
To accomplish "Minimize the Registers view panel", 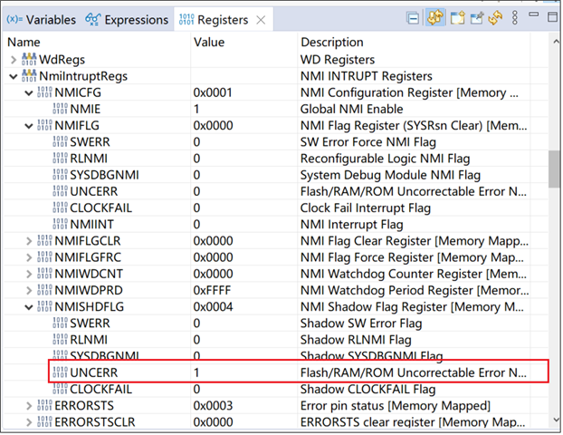I will pyautogui.click(x=534, y=14).
